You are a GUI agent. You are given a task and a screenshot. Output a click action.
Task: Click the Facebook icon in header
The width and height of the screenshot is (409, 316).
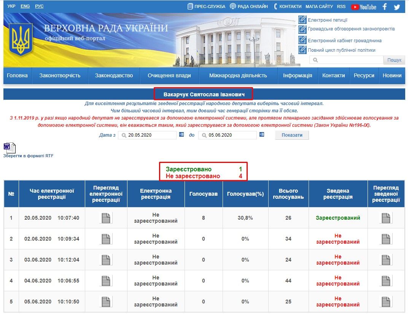coord(385,7)
